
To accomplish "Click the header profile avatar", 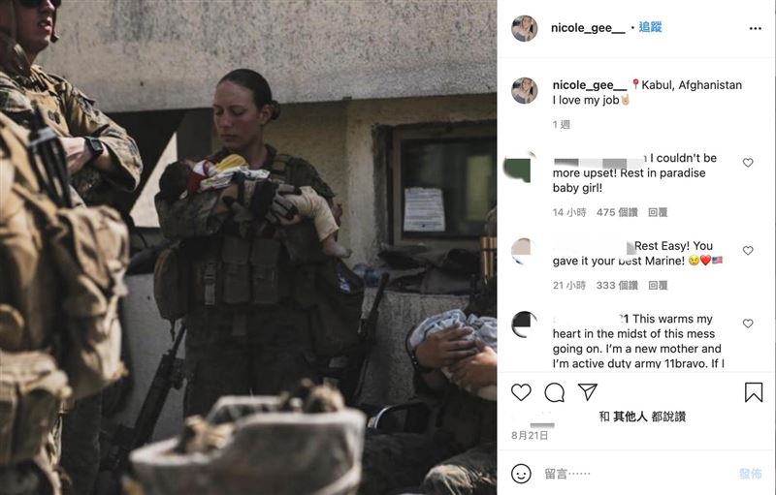I will click(x=524, y=28).
